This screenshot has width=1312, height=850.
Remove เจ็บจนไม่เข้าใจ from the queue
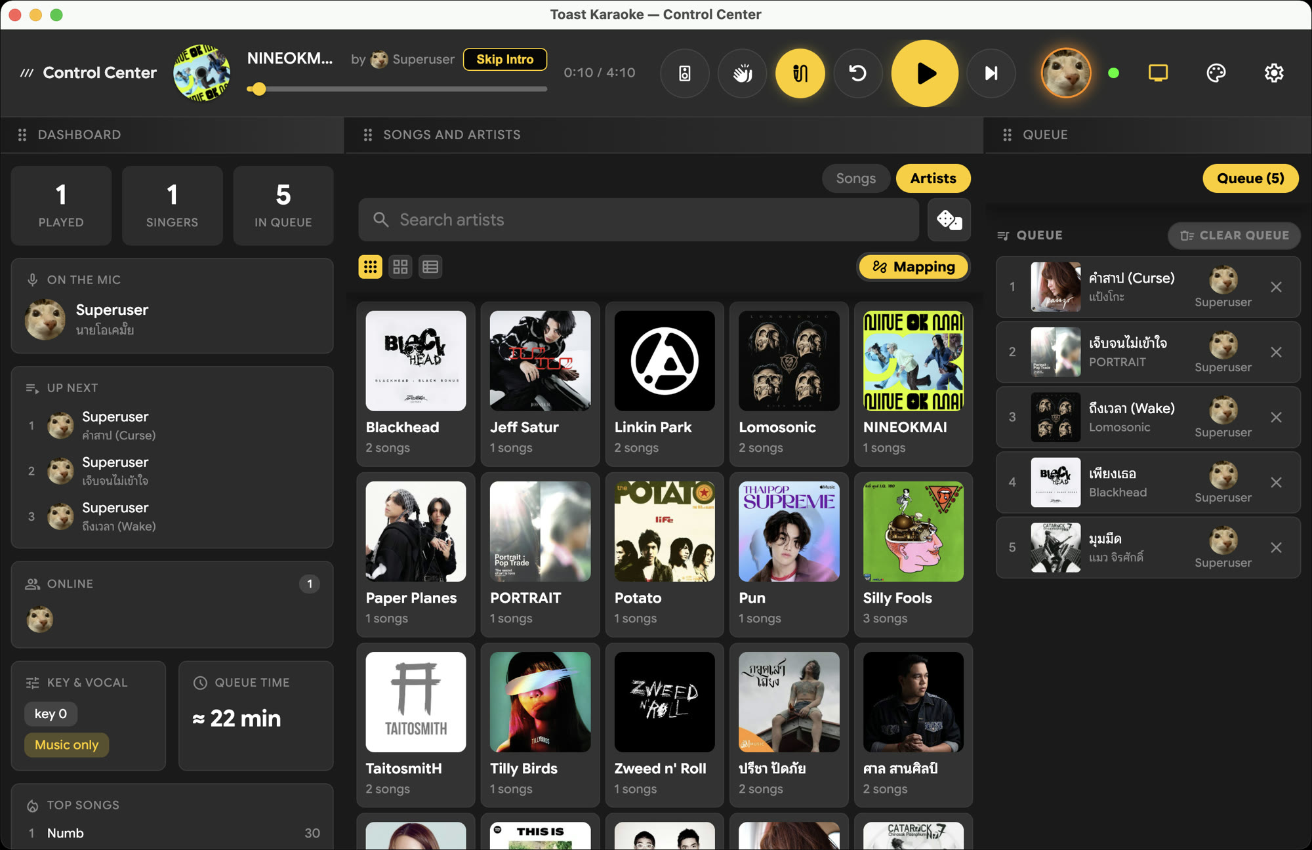[1276, 352]
